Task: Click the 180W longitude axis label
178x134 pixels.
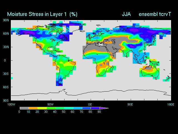Action: (11, 104)
